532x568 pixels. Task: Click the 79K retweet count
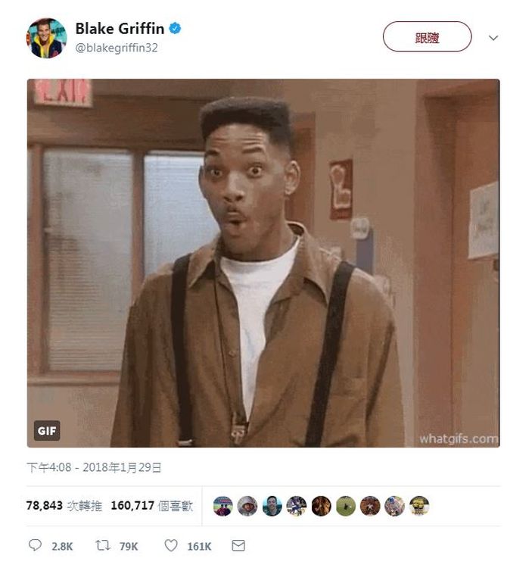(x=129, y=546)
